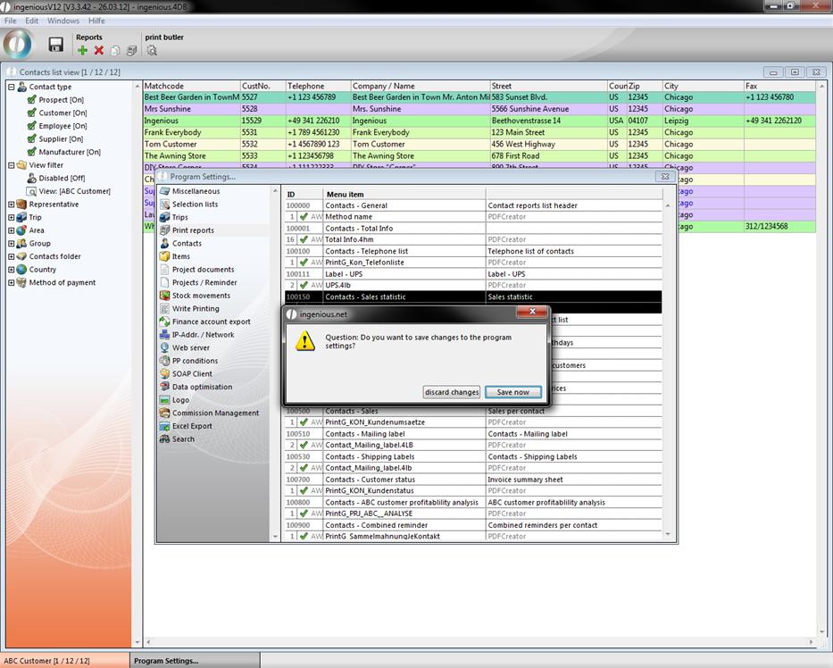Expand the Method of payment node

(11, 282)
